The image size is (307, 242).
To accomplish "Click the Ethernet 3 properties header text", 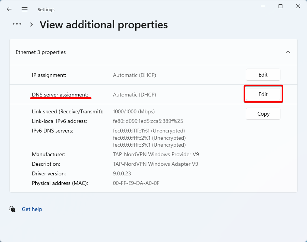I will click(x=41, y=52).
